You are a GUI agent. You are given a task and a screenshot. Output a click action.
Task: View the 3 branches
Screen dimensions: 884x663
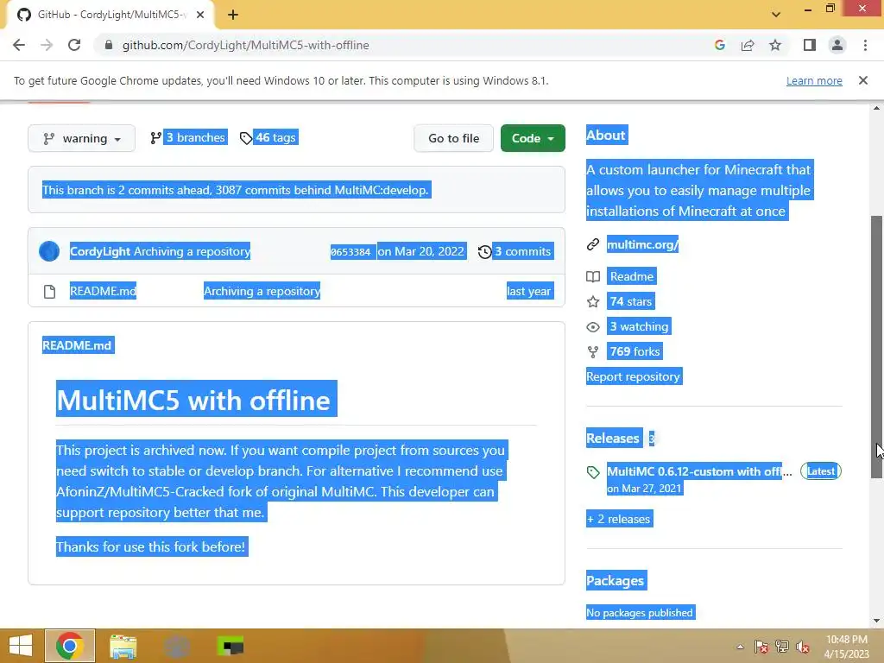click(x=188, y=137)
